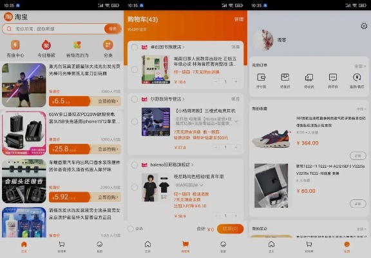Open 退款/售后 refund icon in my orders
Screen dimensions: 371x258
click(x=357, y=77)
